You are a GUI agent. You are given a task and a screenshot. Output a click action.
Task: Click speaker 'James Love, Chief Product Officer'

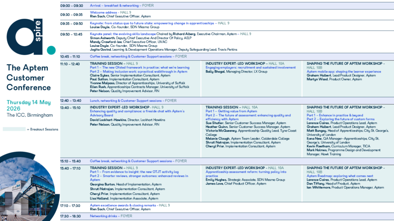pos(236,183)
